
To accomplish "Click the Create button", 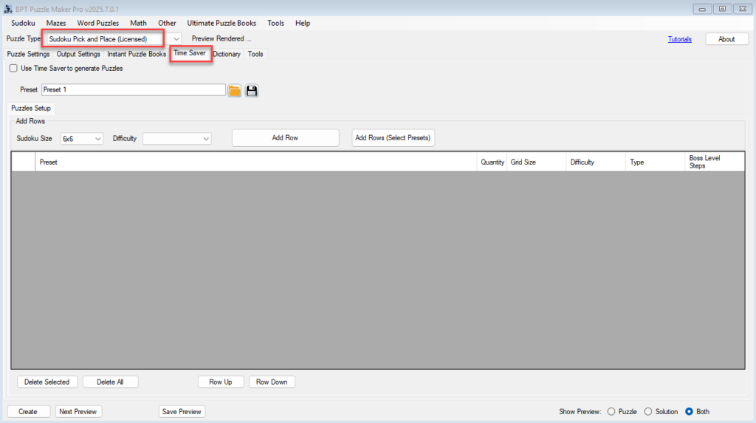I will (28, 411).
